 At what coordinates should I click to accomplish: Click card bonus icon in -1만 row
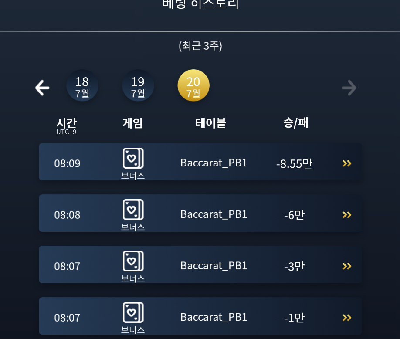click(133, 312)
